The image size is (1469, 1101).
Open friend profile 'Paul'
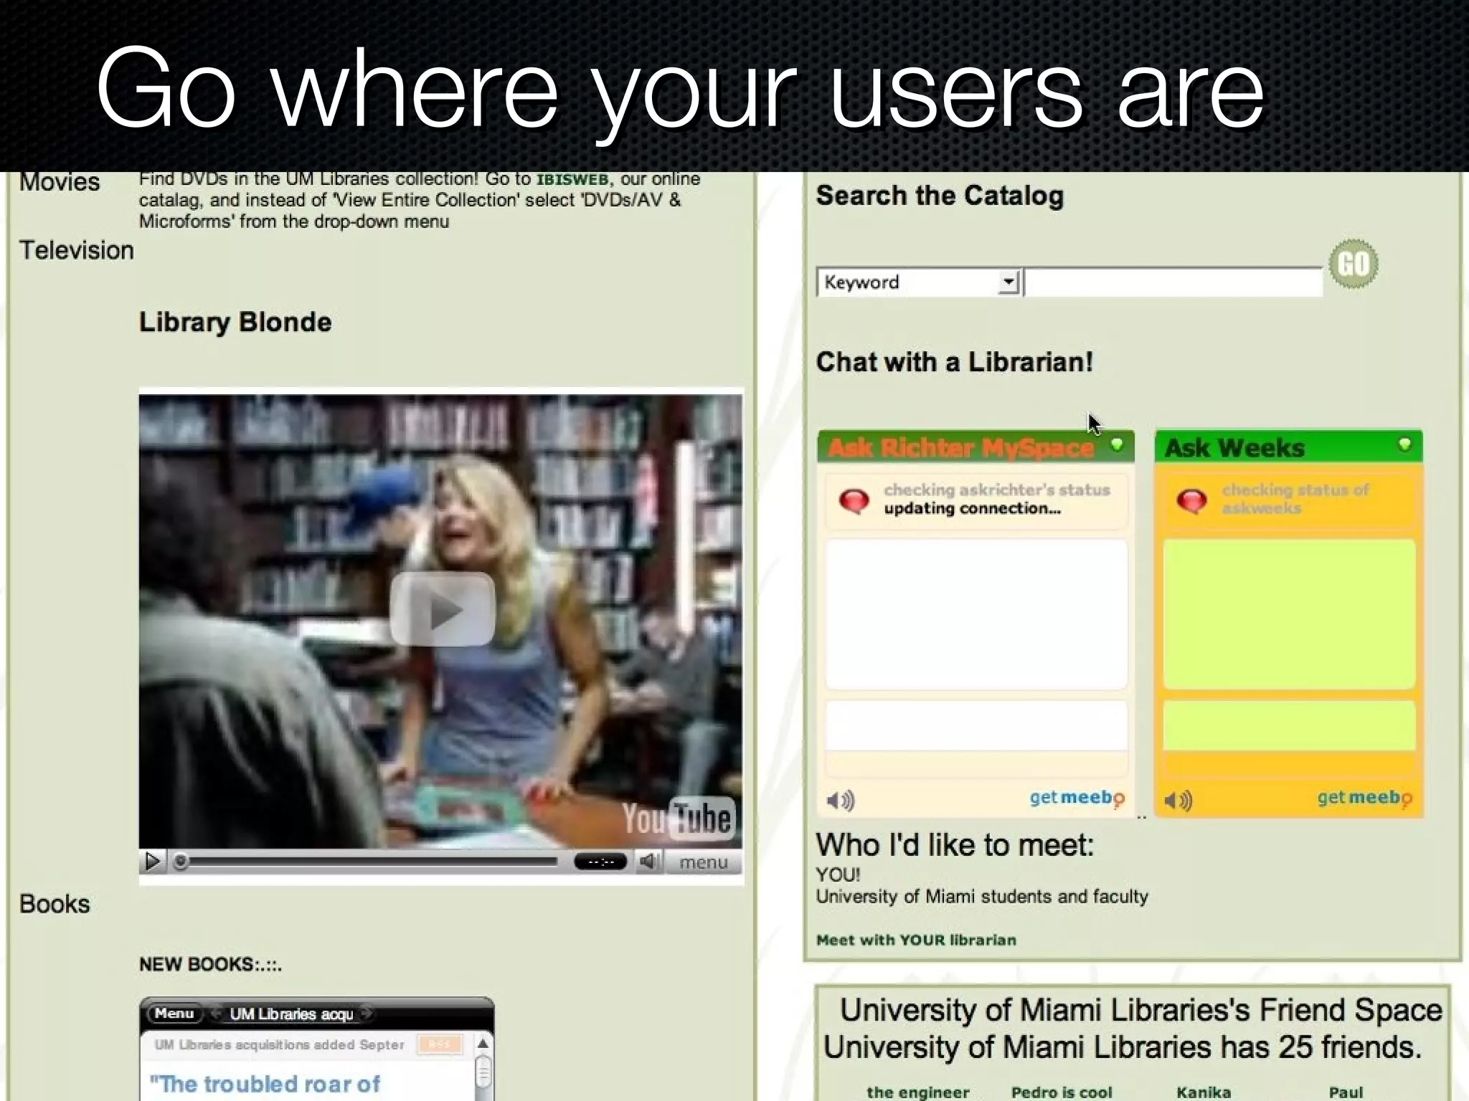[1346, 1092]
